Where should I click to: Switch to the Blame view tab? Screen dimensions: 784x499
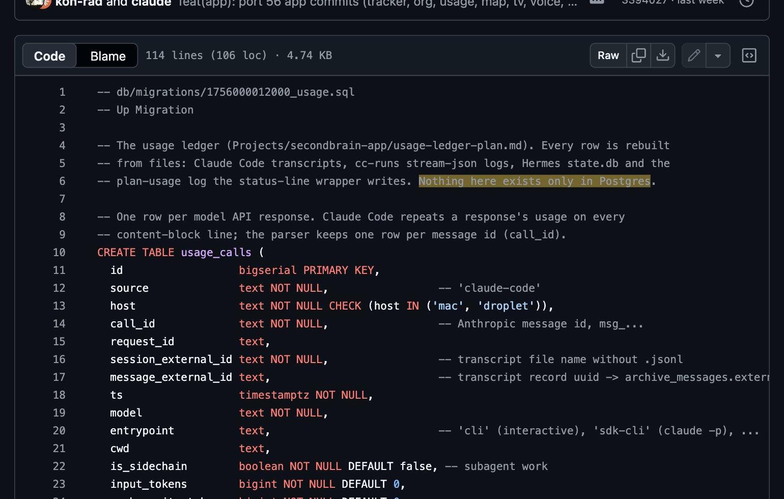[x=108, y=56]
